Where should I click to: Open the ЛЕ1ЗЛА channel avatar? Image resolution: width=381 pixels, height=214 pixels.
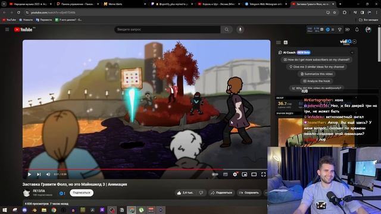click(26, 193)
